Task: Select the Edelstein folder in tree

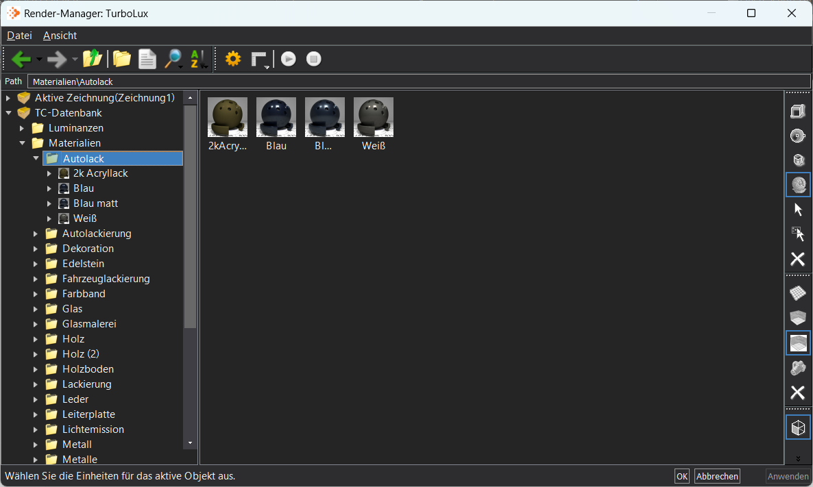Action: 83,264
